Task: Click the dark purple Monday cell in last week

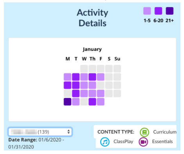Action: pos(67,101)
